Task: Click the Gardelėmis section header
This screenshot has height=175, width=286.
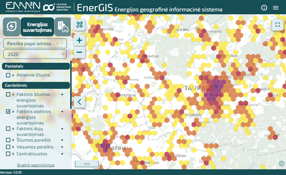Action: pyautogui.click(x=36, y=85)
